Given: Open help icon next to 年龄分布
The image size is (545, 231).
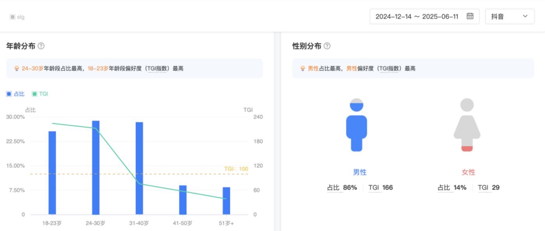Looking at the screenshot, I should [x=41, y=46].
